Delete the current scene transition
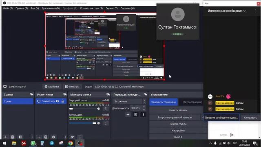Image resolution: width=261 pixels, height=147 pixels. point(136,114)
